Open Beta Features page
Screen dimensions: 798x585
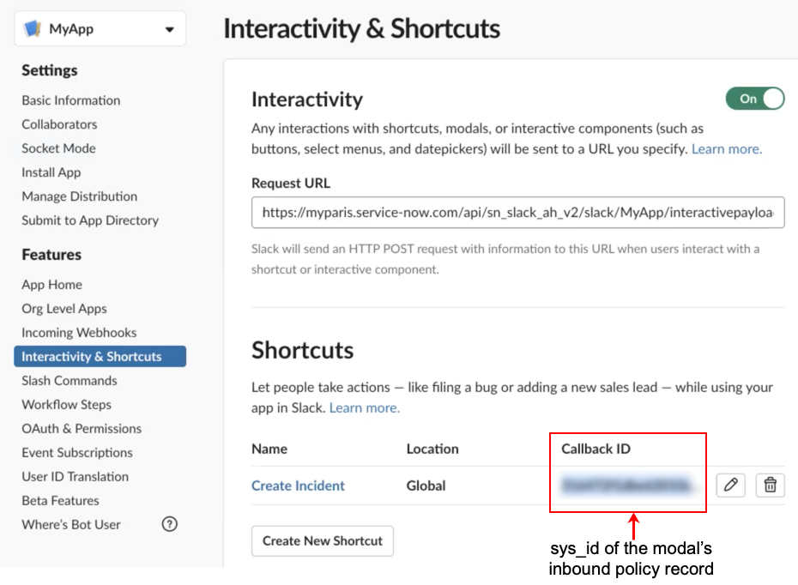click(60, 501)
